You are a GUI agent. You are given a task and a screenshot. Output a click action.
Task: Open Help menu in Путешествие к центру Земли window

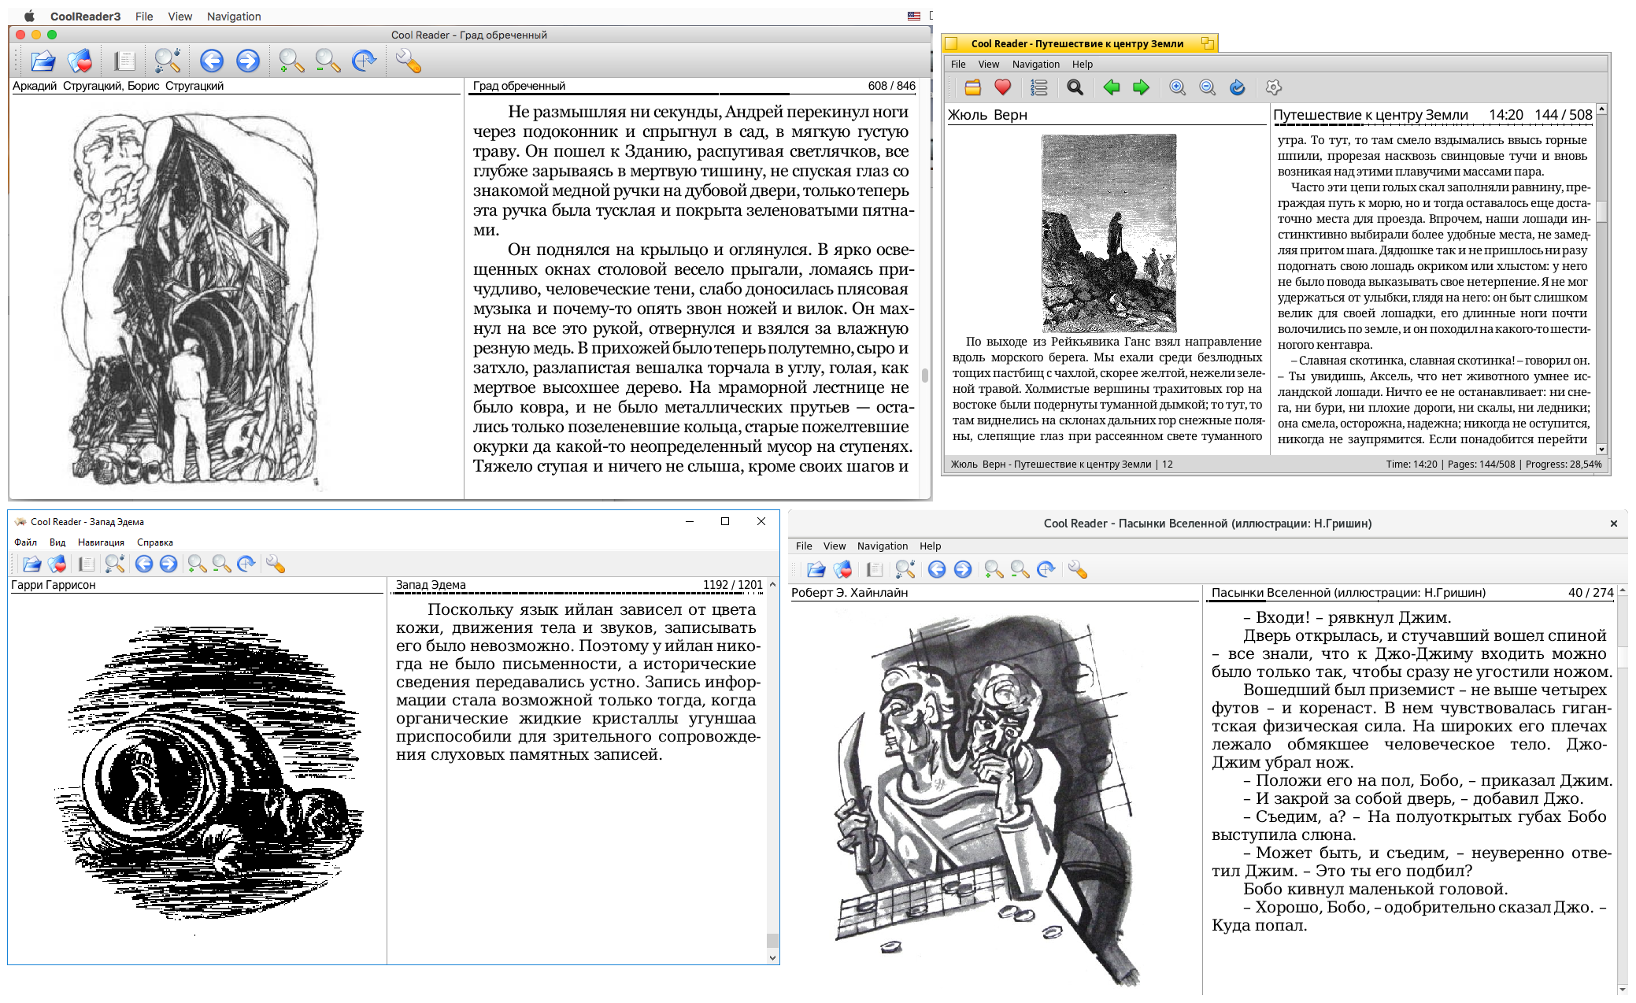click(x=1082, y=65)
